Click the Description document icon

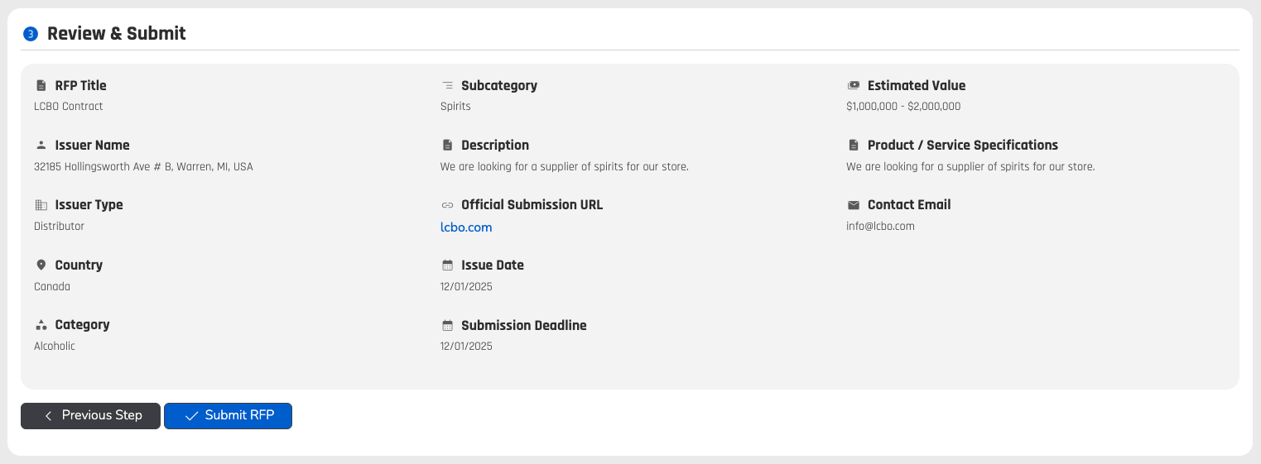pos(448,146)
